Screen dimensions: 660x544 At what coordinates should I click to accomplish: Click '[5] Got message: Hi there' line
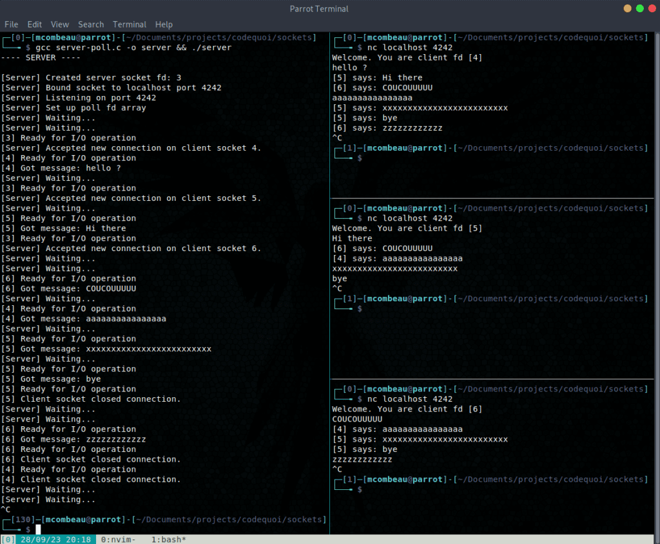coord(64,229)
